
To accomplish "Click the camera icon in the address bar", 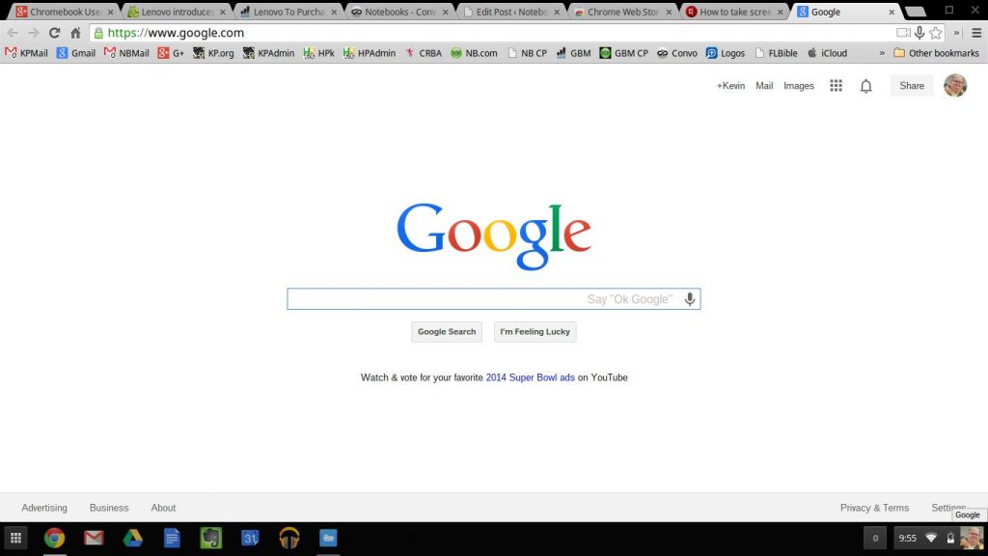I will pyautogui.click(x=903, y=33).
